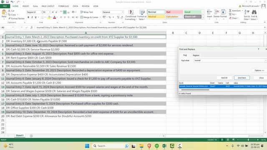Open File Explorer from taskbar
The width and height of the screenshot is (267, 150).
pyautogui.click(x=141, y=146)
